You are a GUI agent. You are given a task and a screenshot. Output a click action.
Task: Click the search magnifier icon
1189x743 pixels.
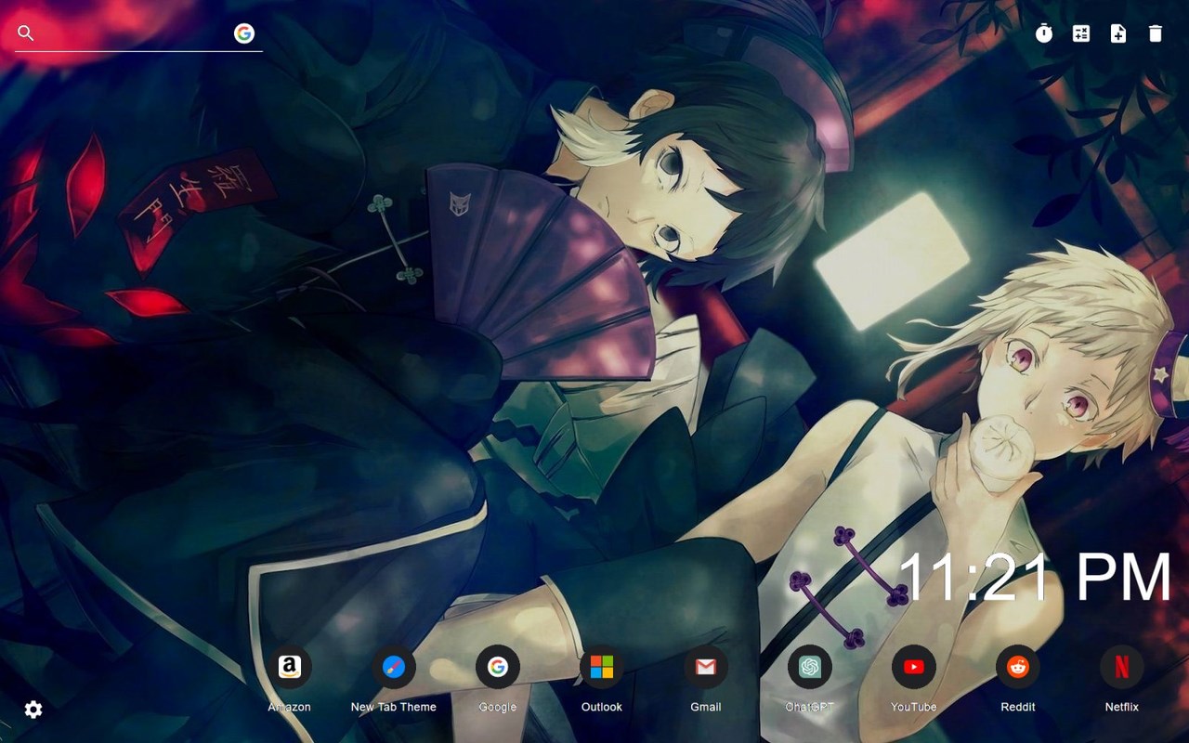[26, 33]
